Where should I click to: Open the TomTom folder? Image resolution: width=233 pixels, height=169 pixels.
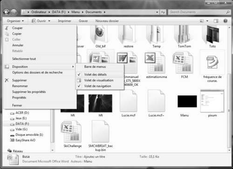tap(184, 37)
